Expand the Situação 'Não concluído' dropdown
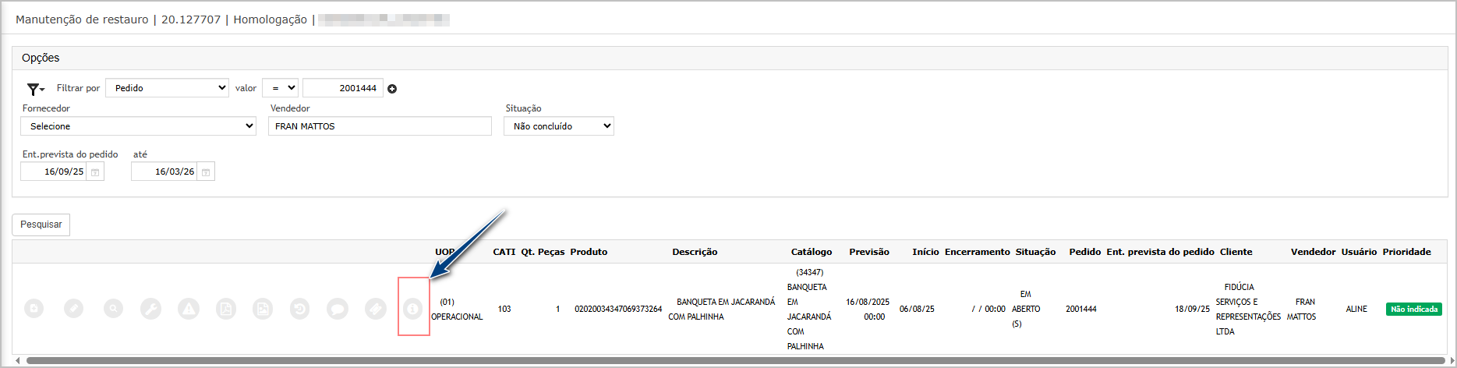Screen dimensions: 1457x368 point(558,126)
